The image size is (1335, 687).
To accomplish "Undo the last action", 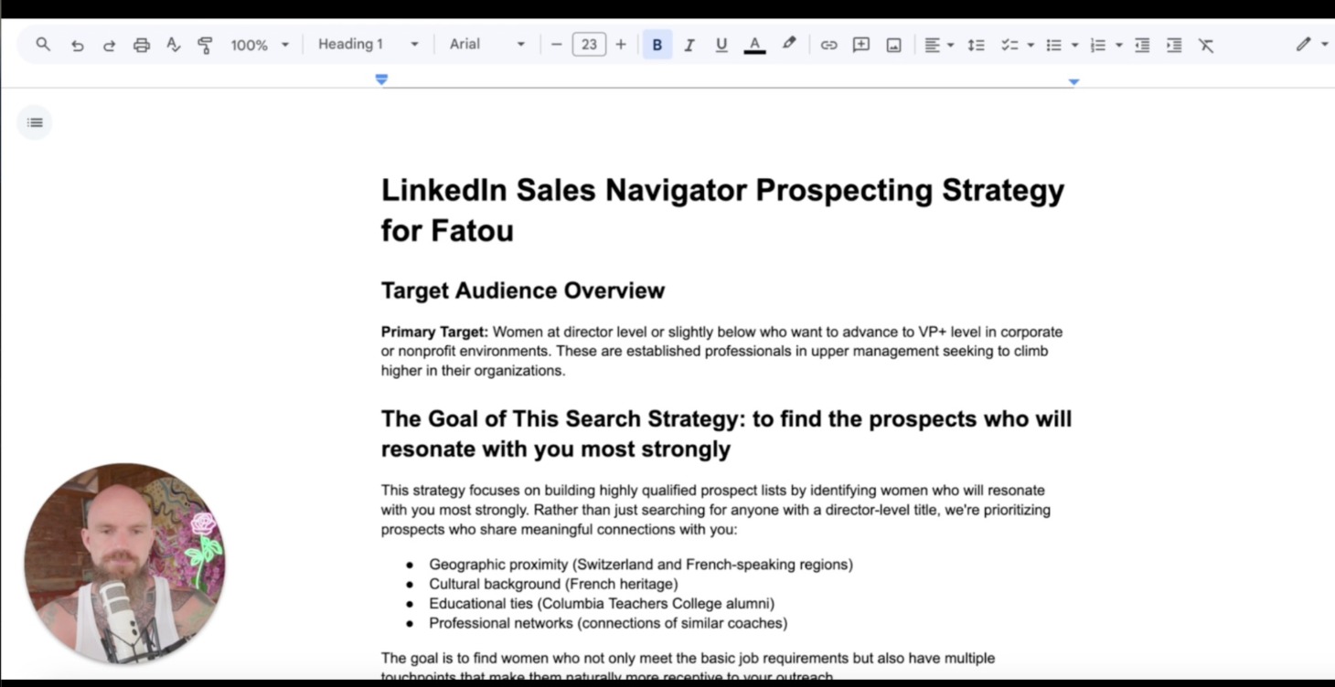I will (x=77, y=45).
